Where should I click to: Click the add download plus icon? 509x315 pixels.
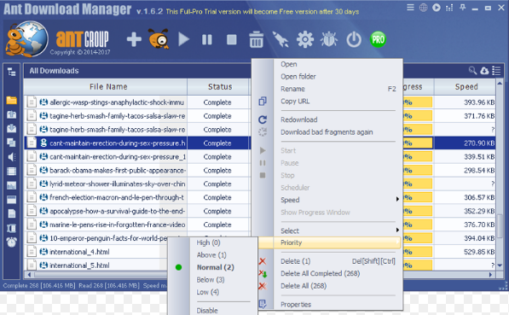[134, 39]
